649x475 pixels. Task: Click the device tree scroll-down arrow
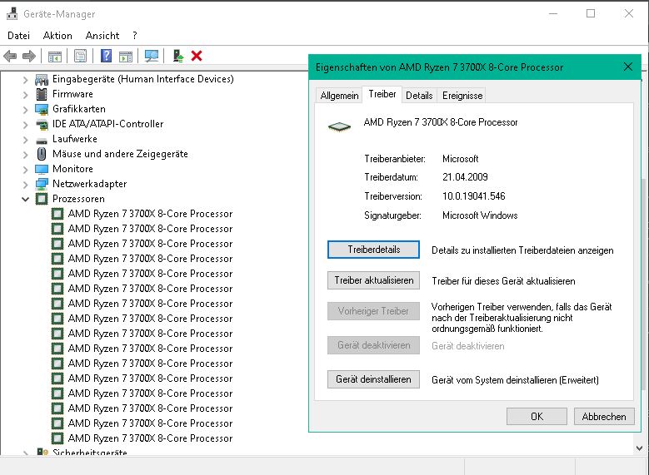pos(640,448)
